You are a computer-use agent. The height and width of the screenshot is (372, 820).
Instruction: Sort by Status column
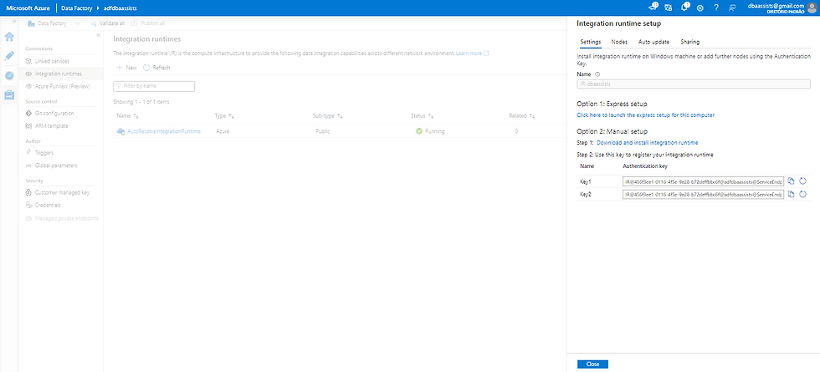(x=422, y=115)
